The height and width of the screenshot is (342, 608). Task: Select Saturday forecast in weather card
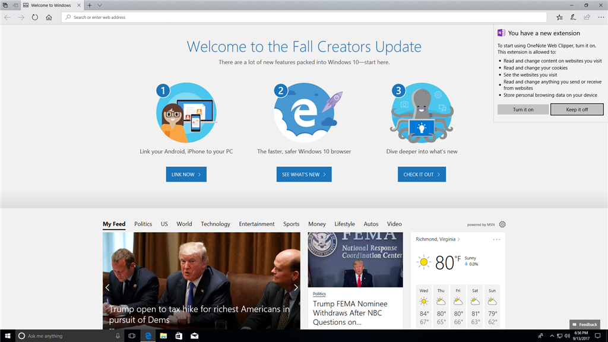475,306
